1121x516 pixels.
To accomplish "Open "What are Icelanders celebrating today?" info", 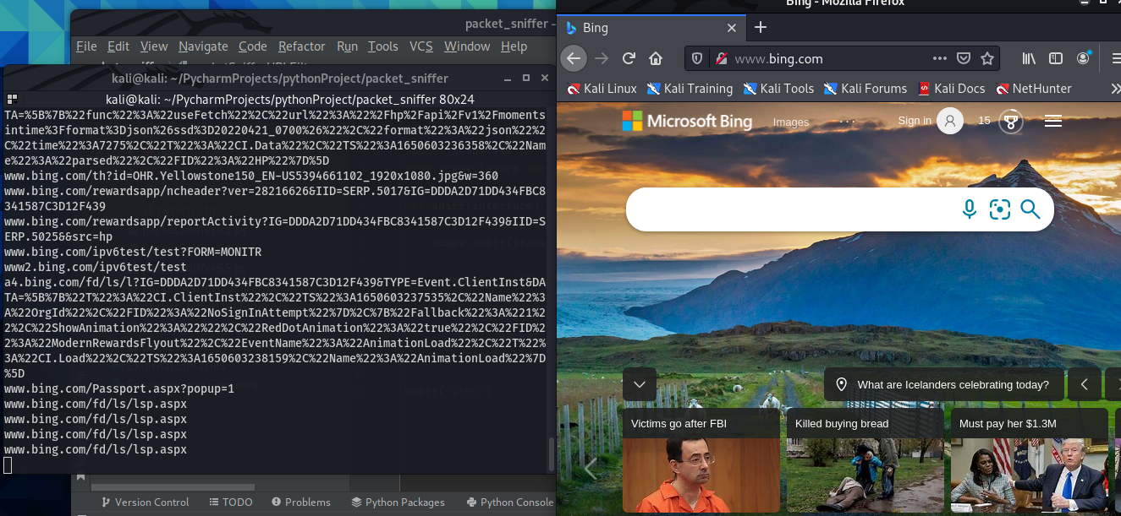I will coord(944,384).
